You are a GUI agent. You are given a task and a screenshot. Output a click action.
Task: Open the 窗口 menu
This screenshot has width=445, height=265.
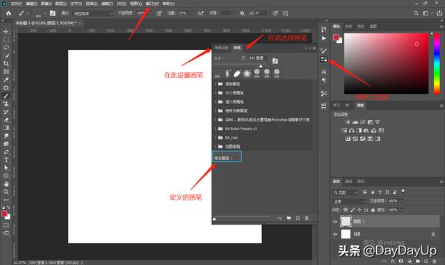152,3
